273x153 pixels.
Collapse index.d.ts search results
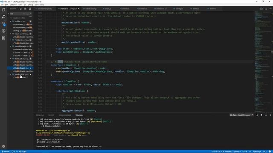point(11,59)
